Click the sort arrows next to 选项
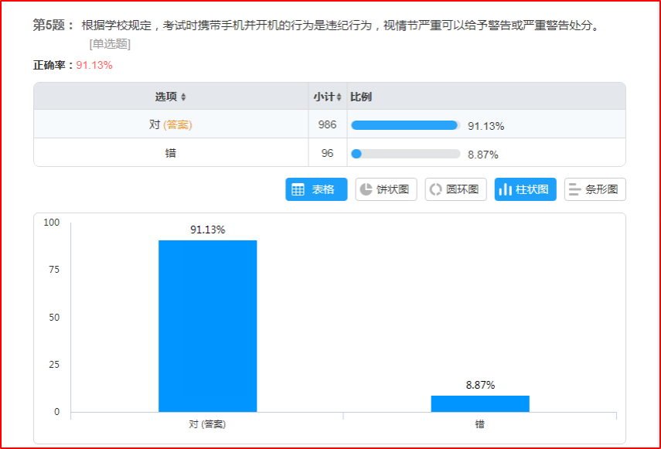The width and height of the screenshot is (661, 449). 183,97
